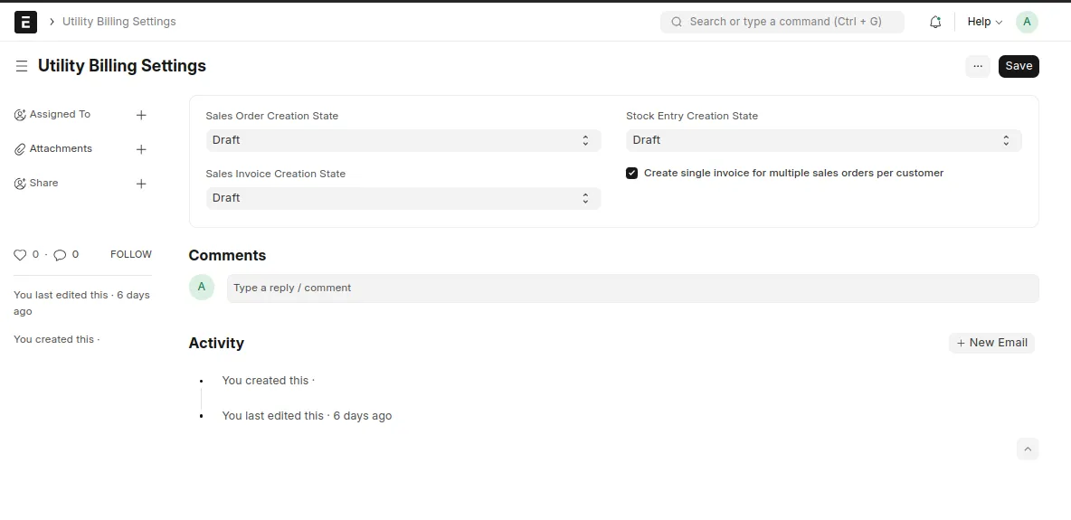Click the notifications bell icon

[x=935, y=22]
